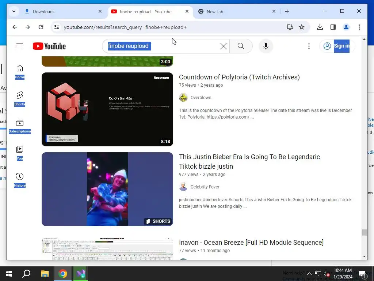Viewport: 374px width, 281px height.
Task: Open Countdown of Polytoria (Twitch Archives) title
Action: pyautogui.click(x=239, y=77)
